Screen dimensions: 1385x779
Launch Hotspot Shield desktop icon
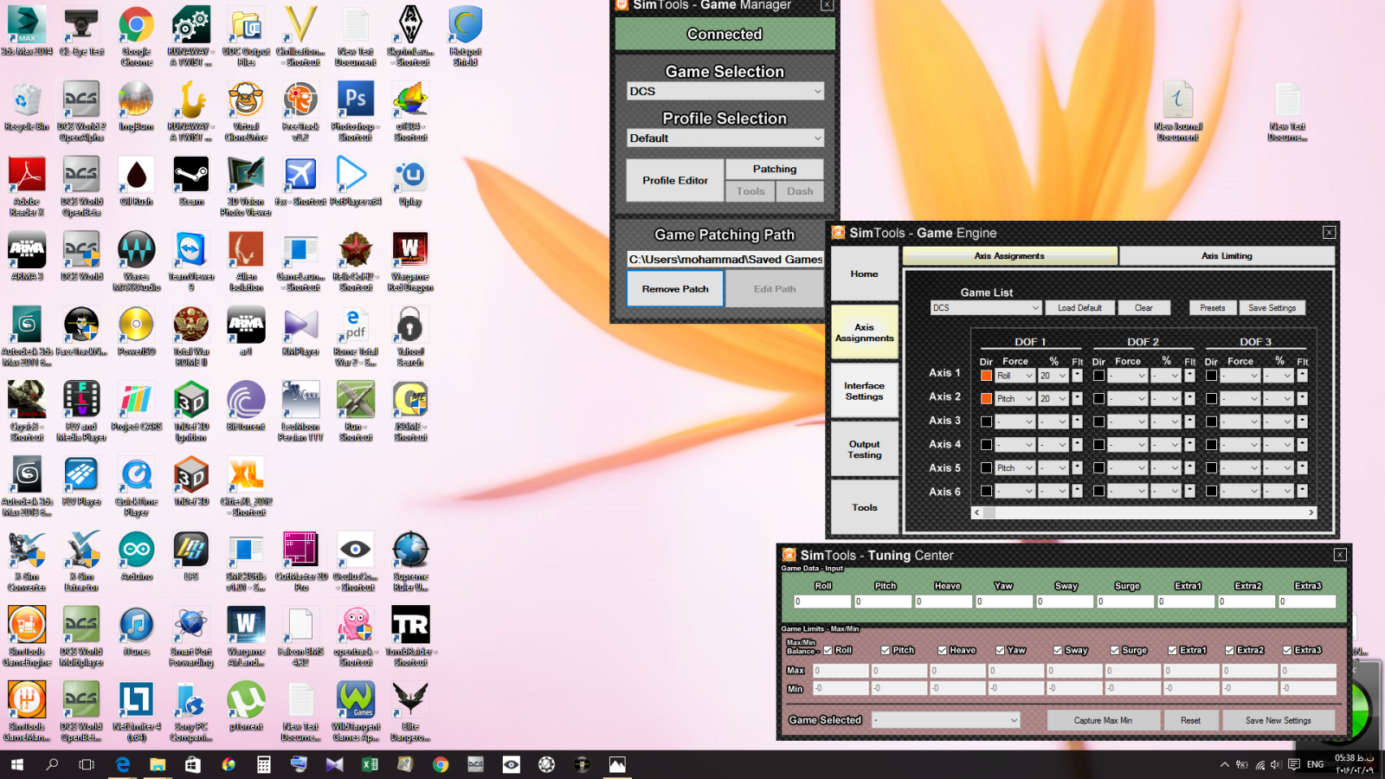pyautogui.click(x=465, y=36)
